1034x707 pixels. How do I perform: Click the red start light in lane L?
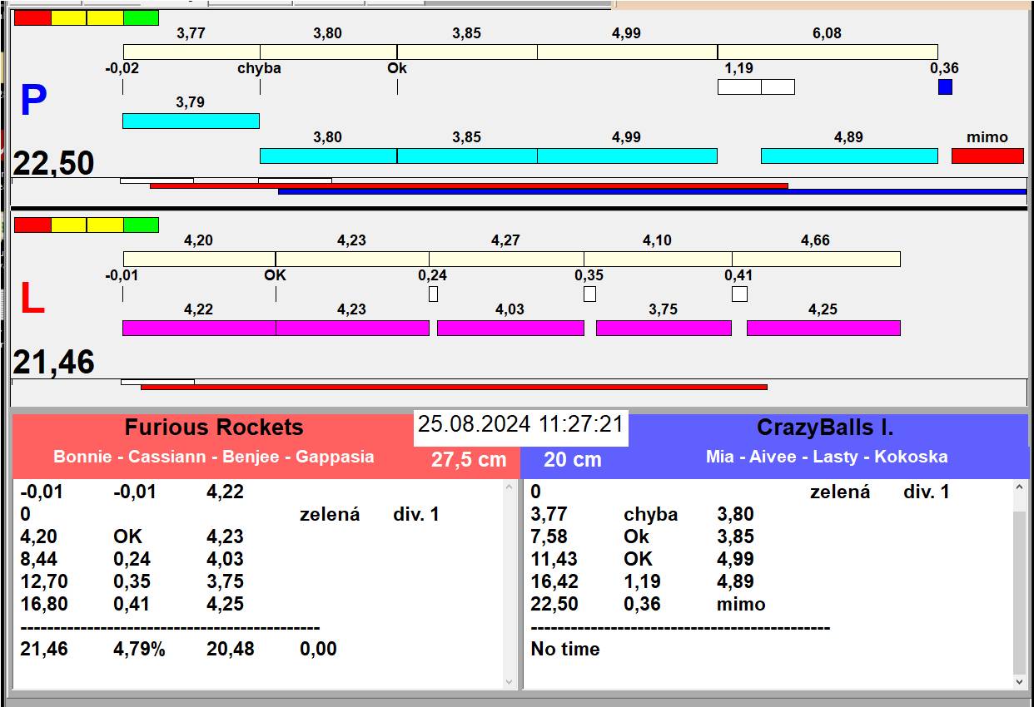[x=32, y=225]
